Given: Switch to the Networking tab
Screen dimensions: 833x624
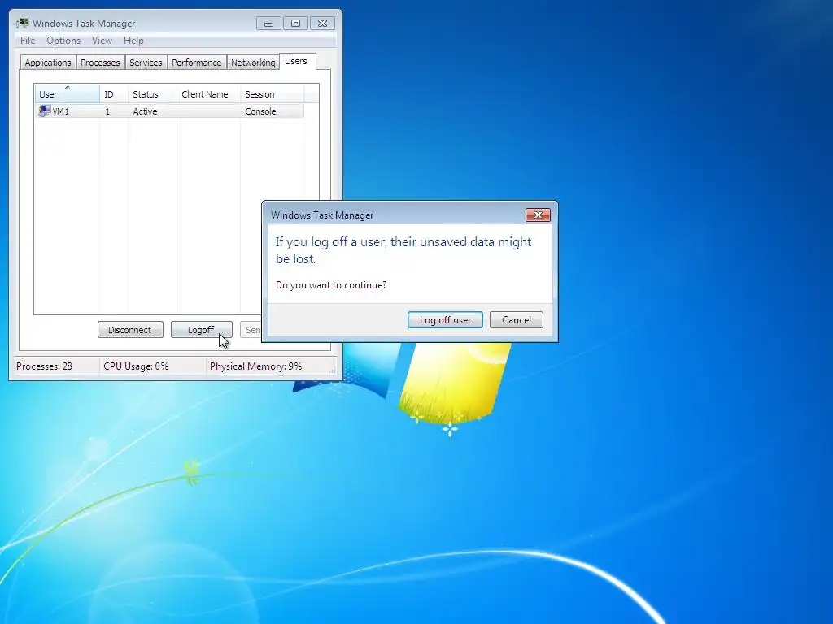Looking at the screenshot, I should point(253,63).
